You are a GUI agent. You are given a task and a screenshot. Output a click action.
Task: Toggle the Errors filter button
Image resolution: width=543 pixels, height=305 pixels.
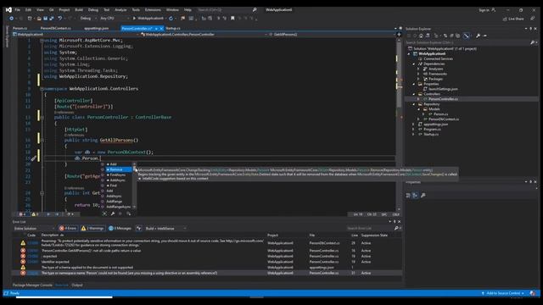coord(68,229)
